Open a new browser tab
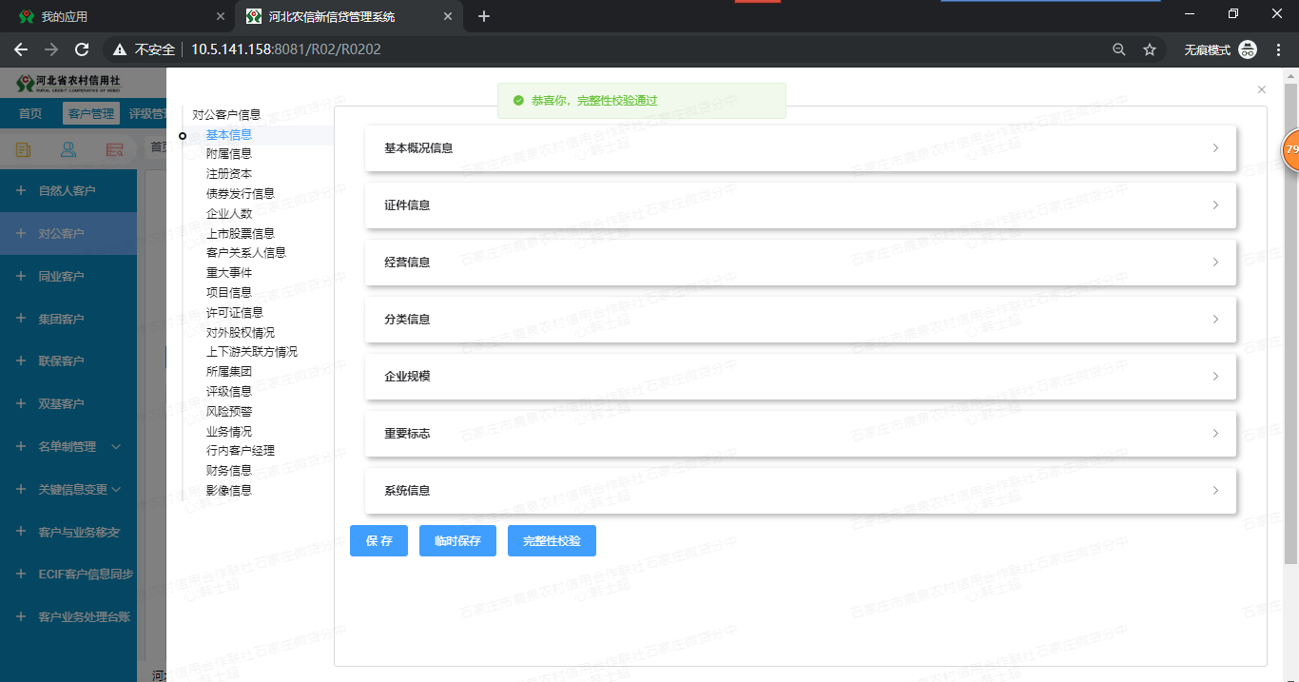Screen dimensions: 1299x682 484,16
